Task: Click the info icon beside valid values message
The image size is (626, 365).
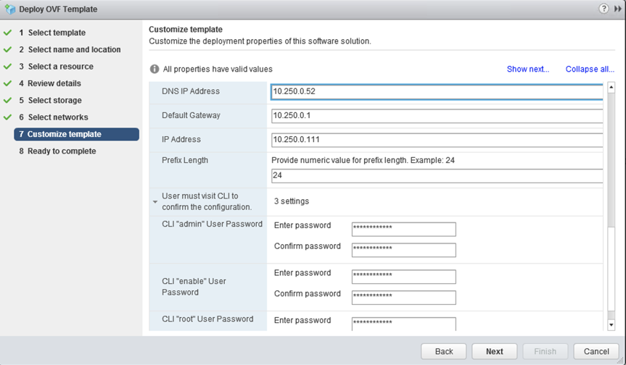Action: (x=155, y=69)
